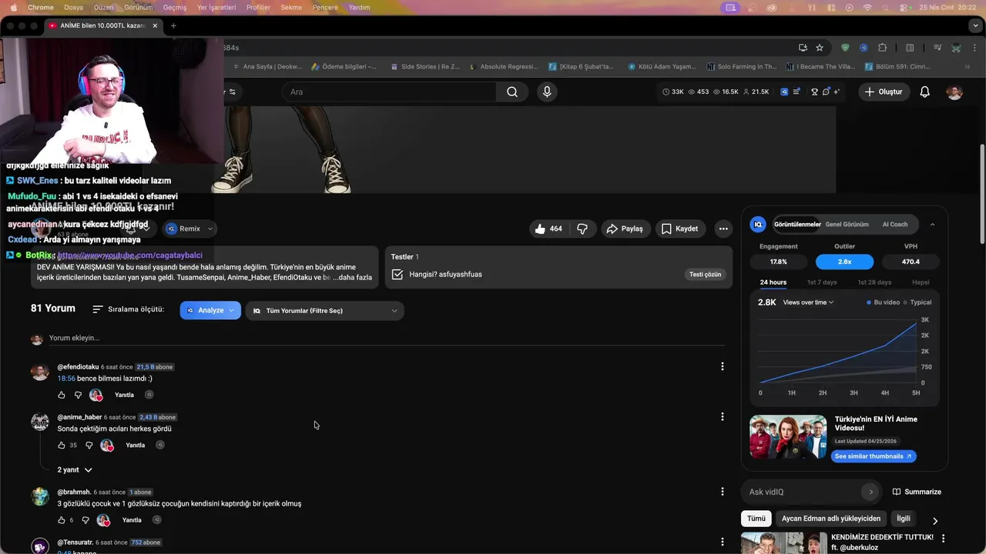
Task: Open options menu for @efendiotaku comment
Action: (x=722, y=366)
